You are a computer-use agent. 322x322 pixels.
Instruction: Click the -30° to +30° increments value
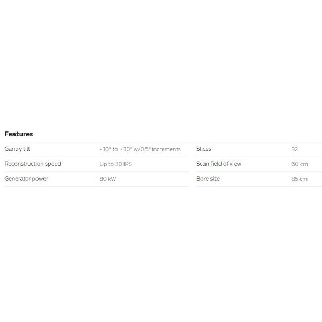point(140,149)
